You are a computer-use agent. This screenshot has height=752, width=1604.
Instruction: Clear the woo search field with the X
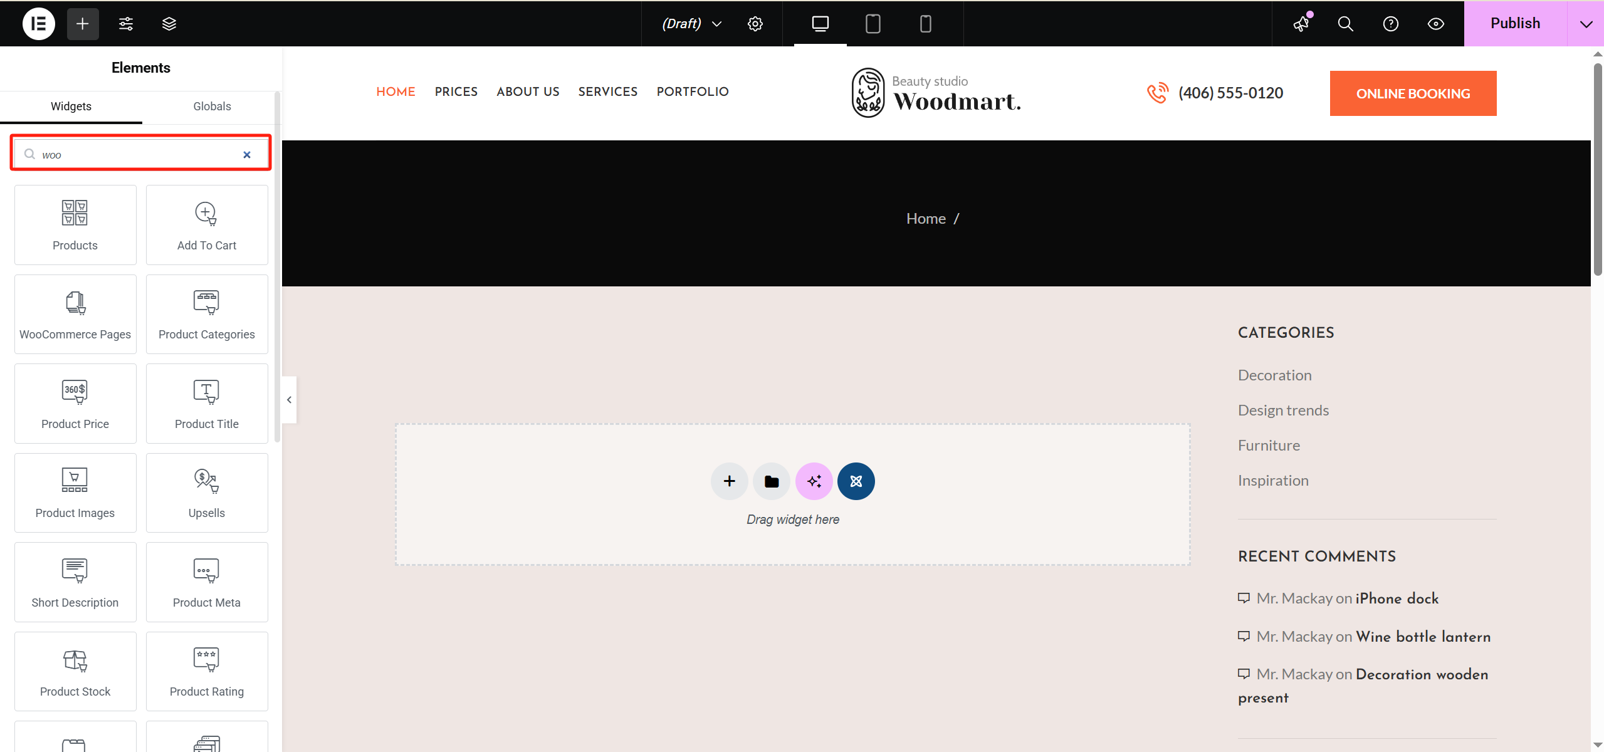247,154
